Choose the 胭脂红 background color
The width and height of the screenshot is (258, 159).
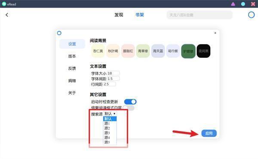click(128, 51)
